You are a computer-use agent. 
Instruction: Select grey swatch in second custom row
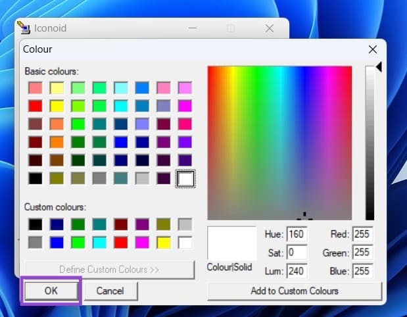(x=36, y=243)
